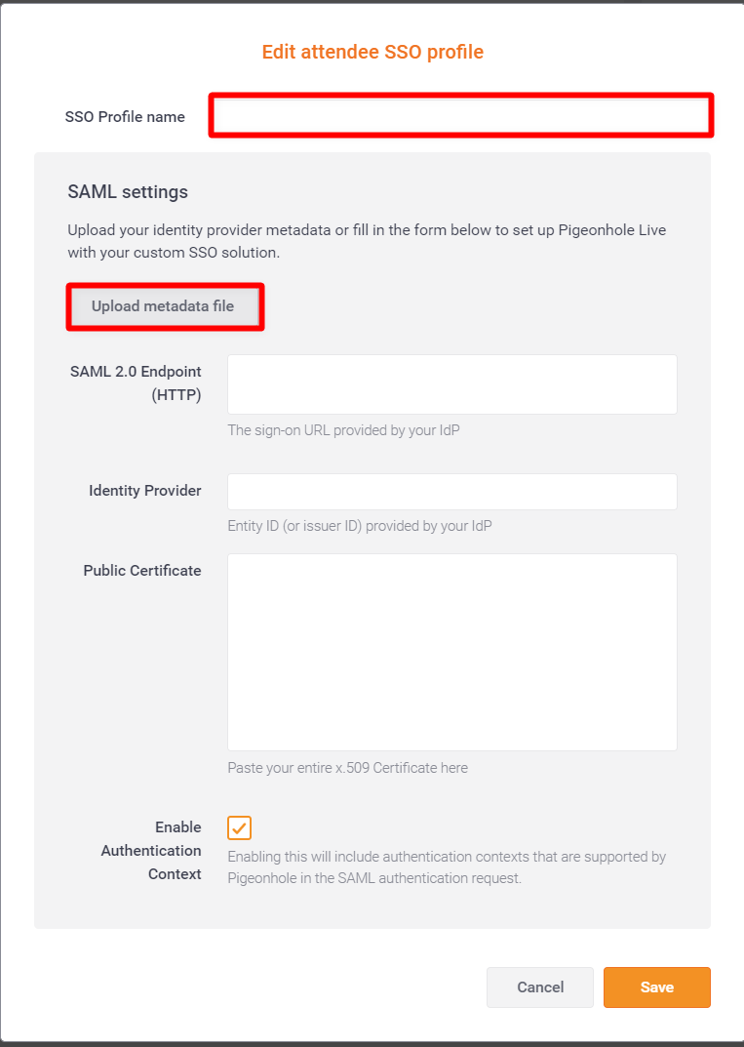Screen dimensions: 744x1047
Task: Focus the SAML 2.0 Endpoint (HTTP) field
Action: pos(451,384)
